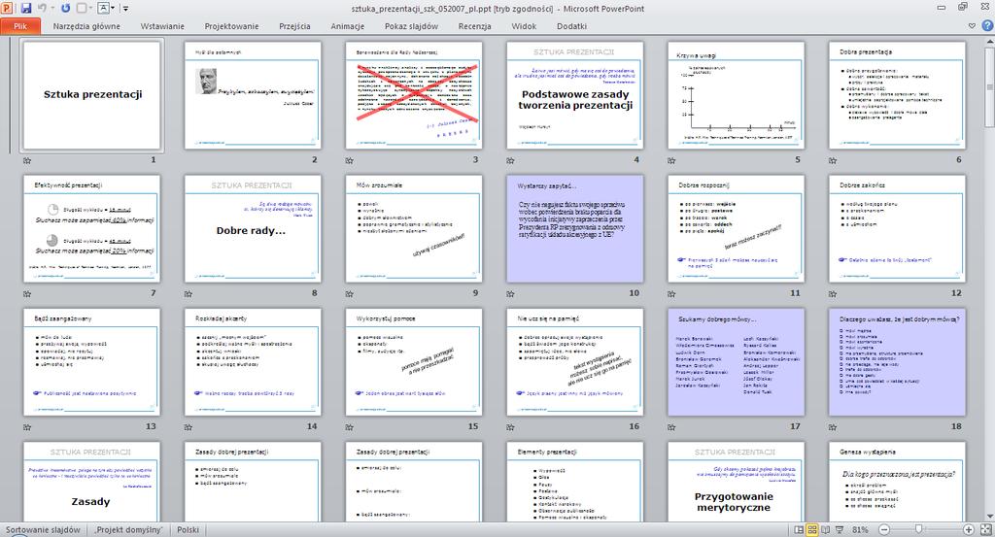Image resolution: width=995 pixels, height=537 pixels.
Task: Click the Polski language indicator
Action: (188, 529)
